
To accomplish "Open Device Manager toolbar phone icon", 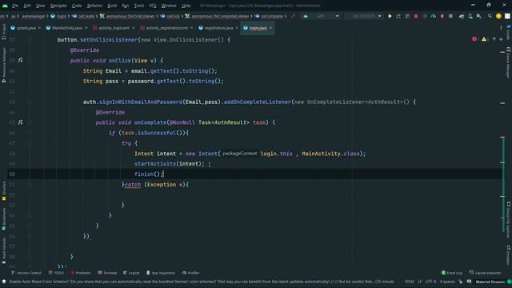I will click(x=470, y=16).
